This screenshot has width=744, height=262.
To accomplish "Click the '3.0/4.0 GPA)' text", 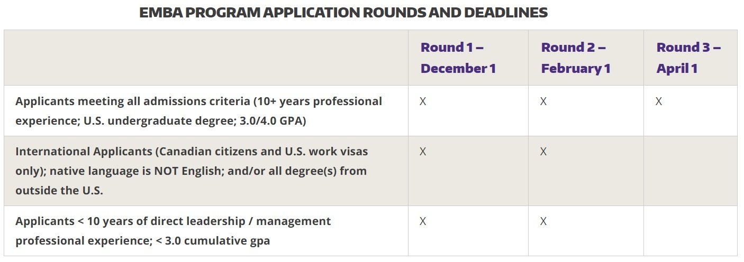I will tap(273, 120).
